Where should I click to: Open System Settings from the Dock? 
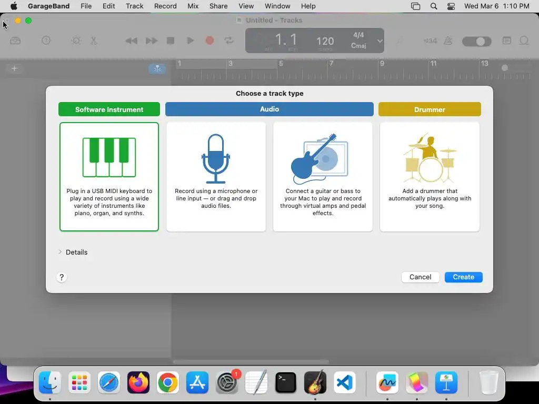tap(227, 382)
